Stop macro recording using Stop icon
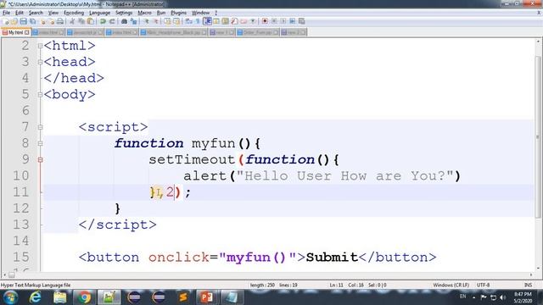Viewport: 543px width, 305px height. tap(274, 21)
